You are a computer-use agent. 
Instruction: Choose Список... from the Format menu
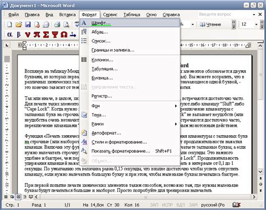[x=130, y=41]
